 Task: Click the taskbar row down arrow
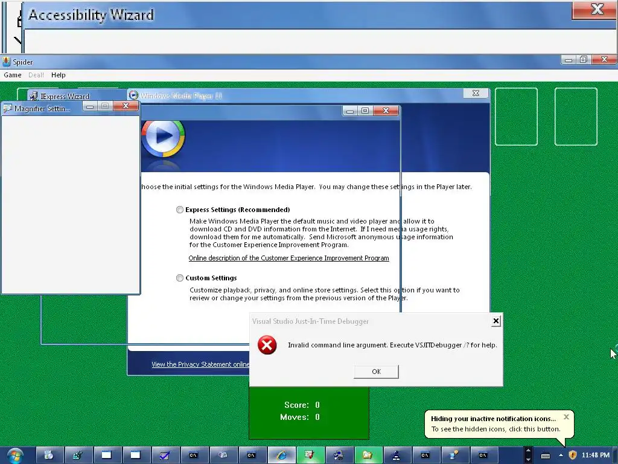tap(528, 460)
